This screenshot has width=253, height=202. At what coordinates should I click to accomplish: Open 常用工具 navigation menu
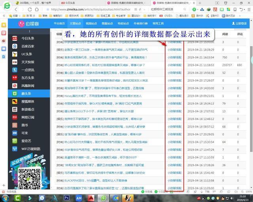(159, 24)
